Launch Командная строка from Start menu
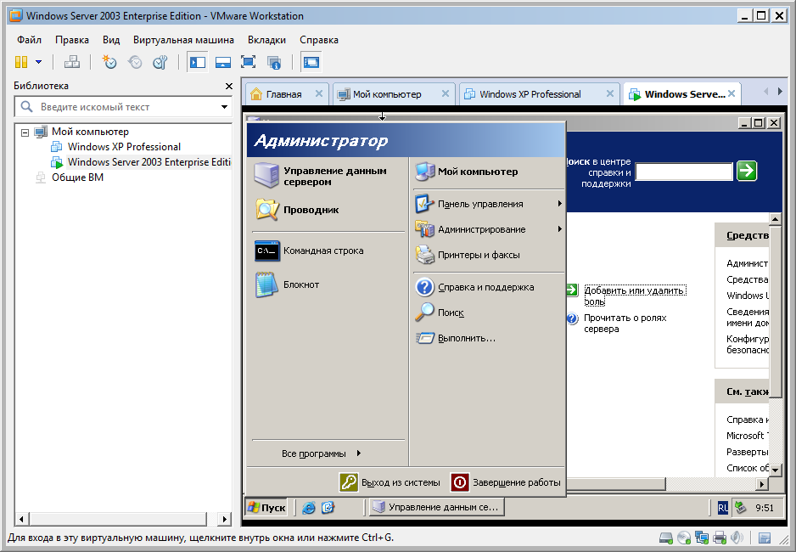 coord(327,251)
